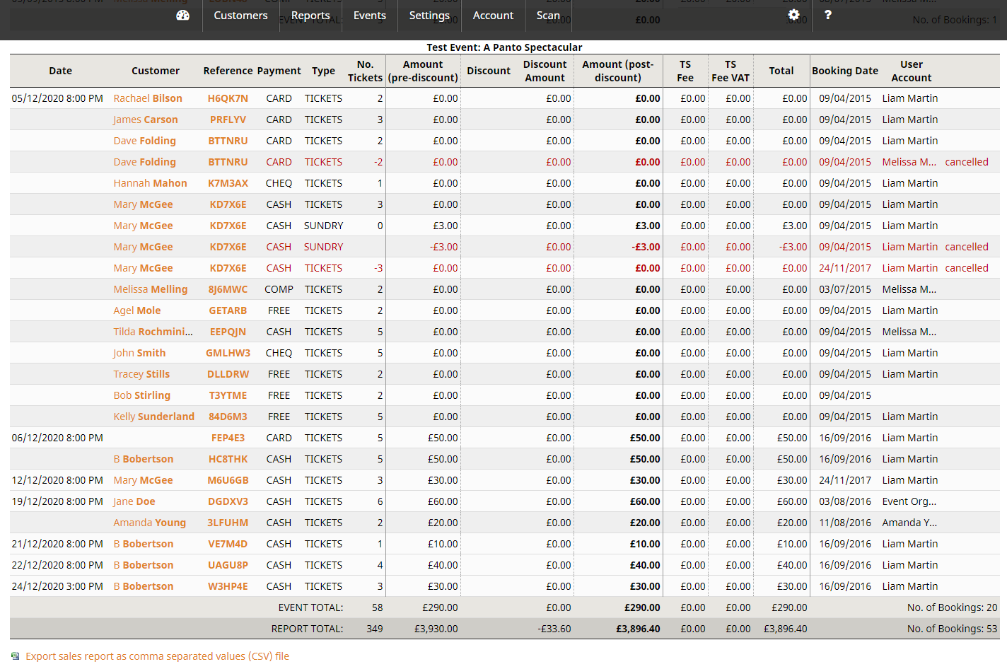Open customer Agel Mole
The width and height of the screenshot is (1007, 669).
click(x=137, y=310)
